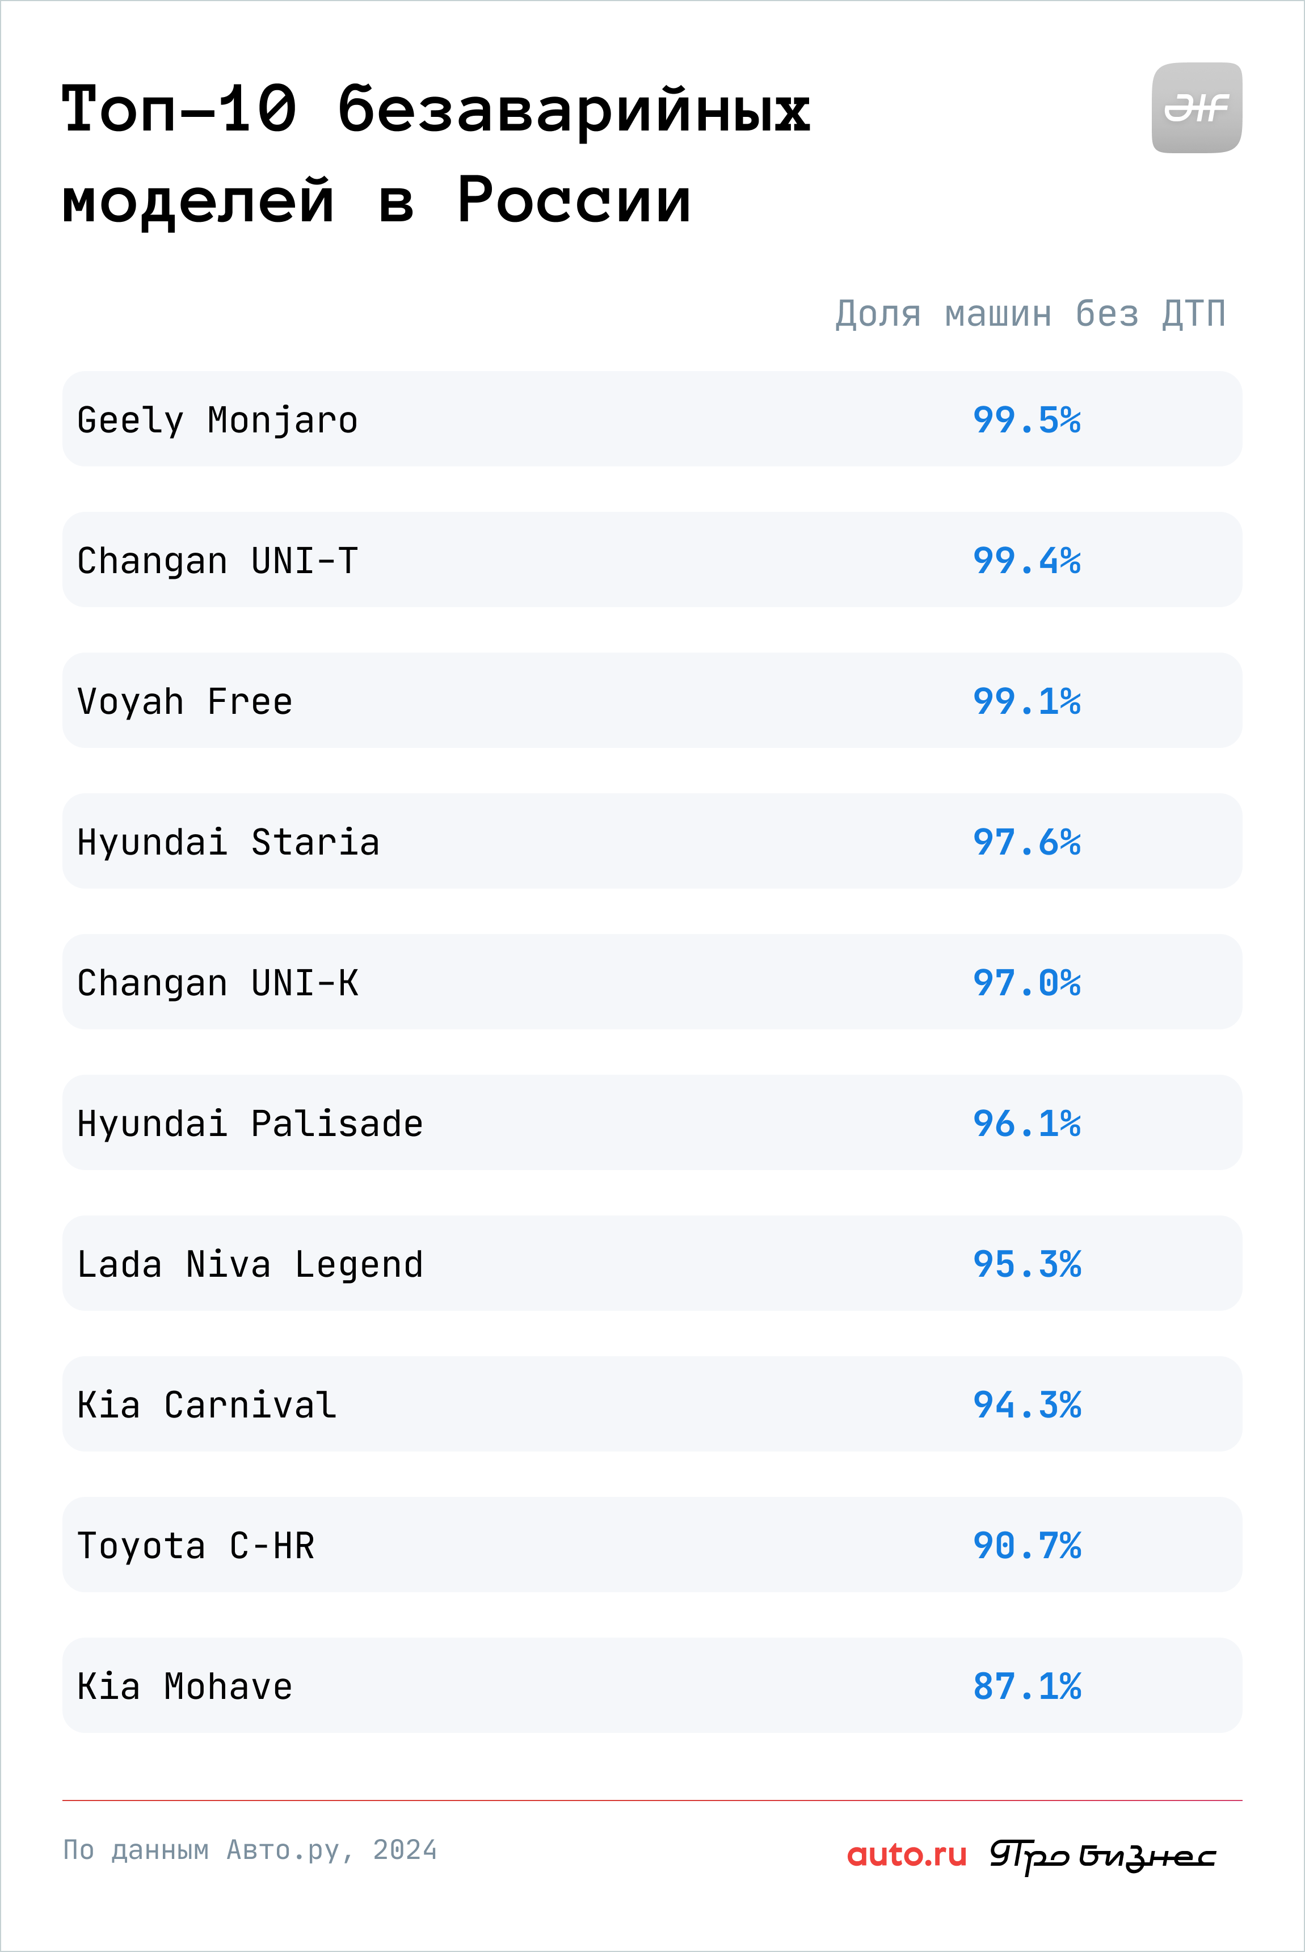Click the Lada Niva Legend label
This screenshot has width=1305, height=1952.
(x=250, y=1264)
